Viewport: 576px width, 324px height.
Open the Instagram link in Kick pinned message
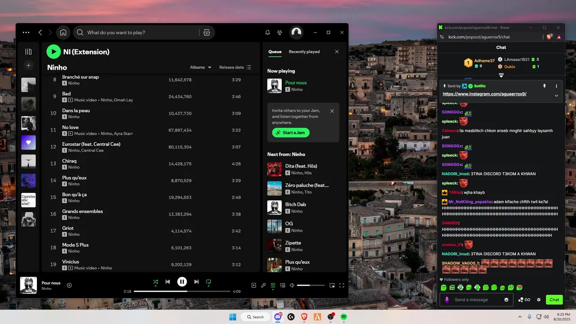click(x=485, y=94)
